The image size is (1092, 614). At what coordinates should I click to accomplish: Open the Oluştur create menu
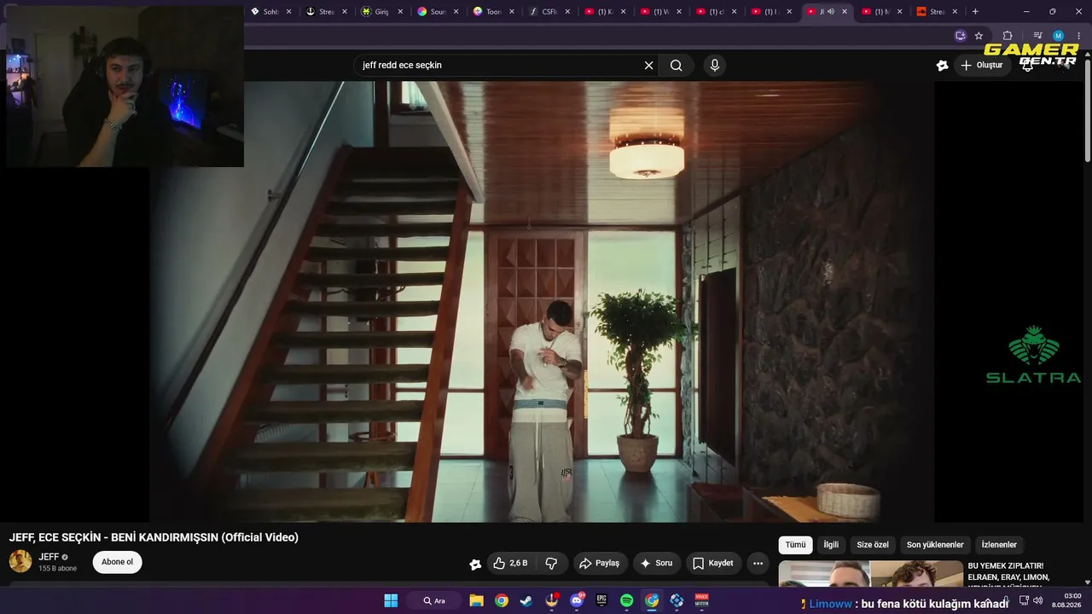point(982,66)
